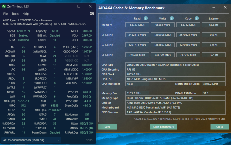231x145 pixels.
Task: Click the Save button in AIDA64
Action: [x=107, y=127]
